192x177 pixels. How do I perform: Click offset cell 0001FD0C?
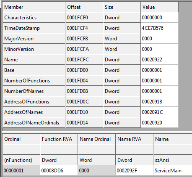click(x=84, y=102)
